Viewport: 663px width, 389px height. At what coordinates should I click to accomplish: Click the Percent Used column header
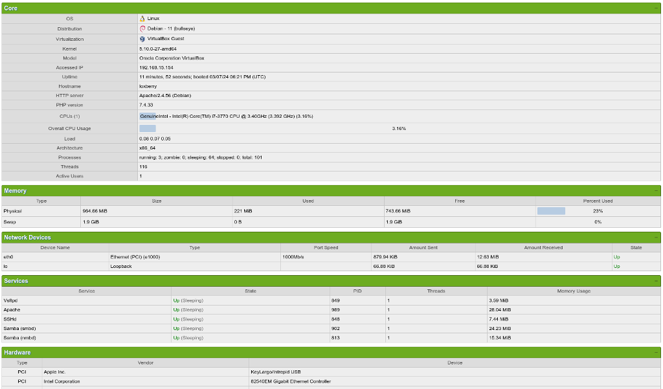click(x=598, y=201)
